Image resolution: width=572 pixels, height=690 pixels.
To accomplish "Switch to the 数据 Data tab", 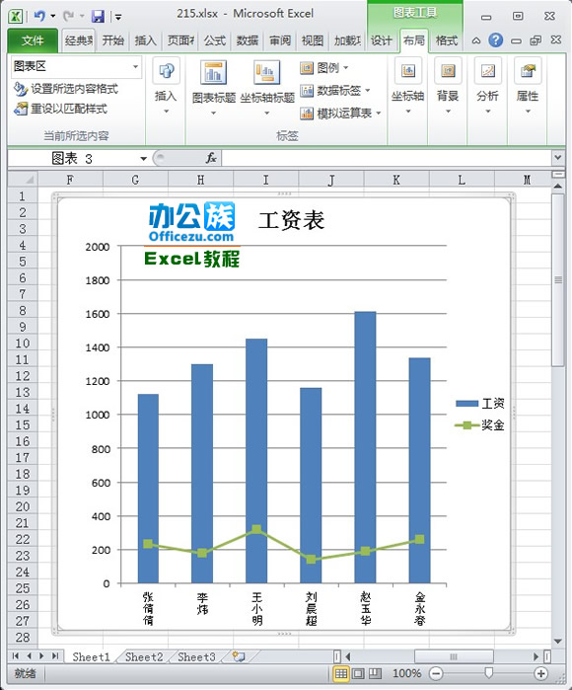I will [x=248, y=40].
